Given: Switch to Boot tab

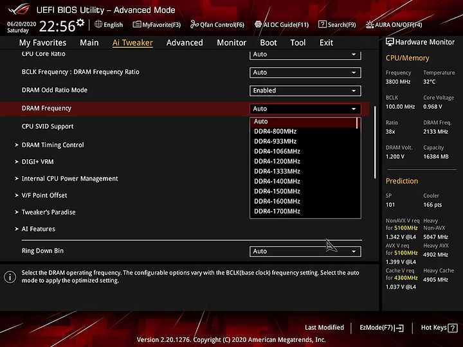Looking at the screenshot, I should click(x=268, y=43).
